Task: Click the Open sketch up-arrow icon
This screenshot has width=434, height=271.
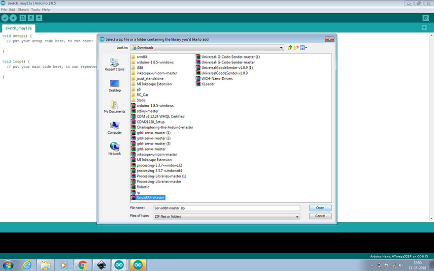Action: point(31,18)
